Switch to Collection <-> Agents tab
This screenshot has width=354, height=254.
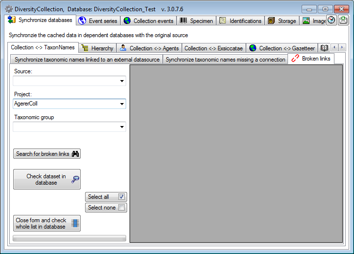pos(149,48)
